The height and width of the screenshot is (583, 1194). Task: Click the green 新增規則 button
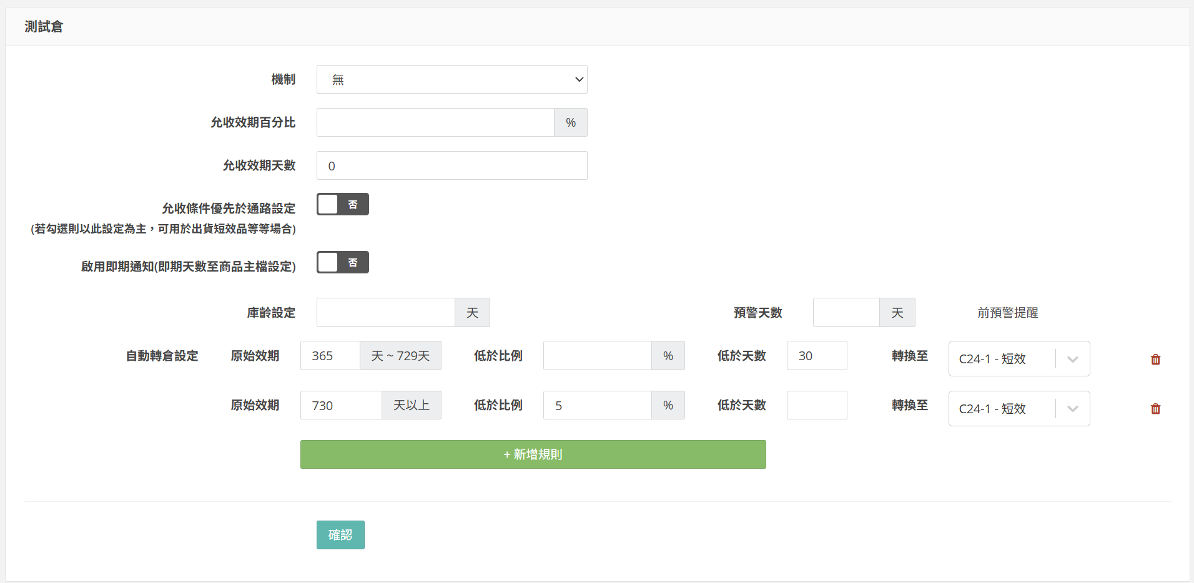click(x=533, y=454)
